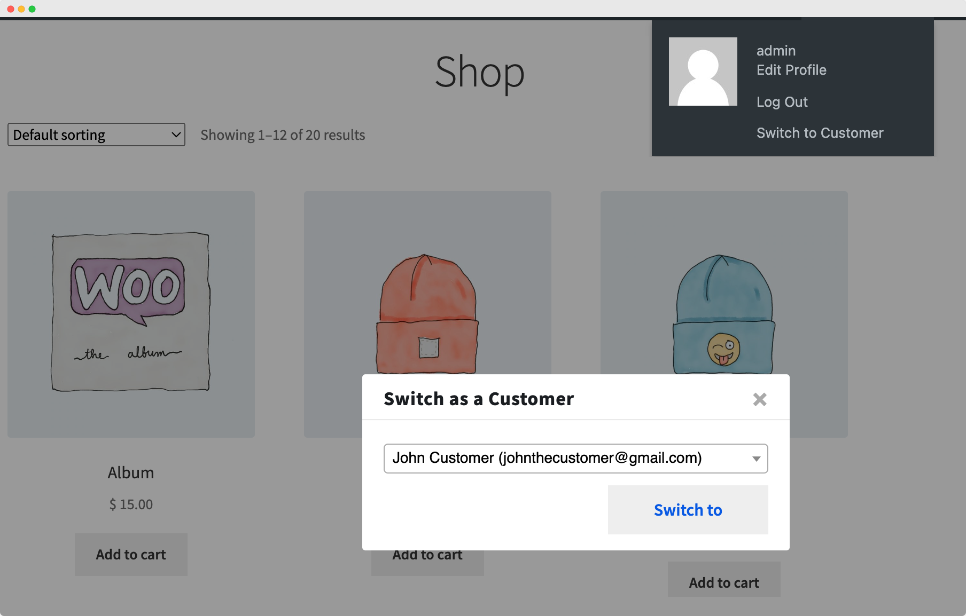Image resolution: width=966 pixels, height=616 pixels.
Task: Choose Edit Profile in the user menu
Action: (791, 70)
